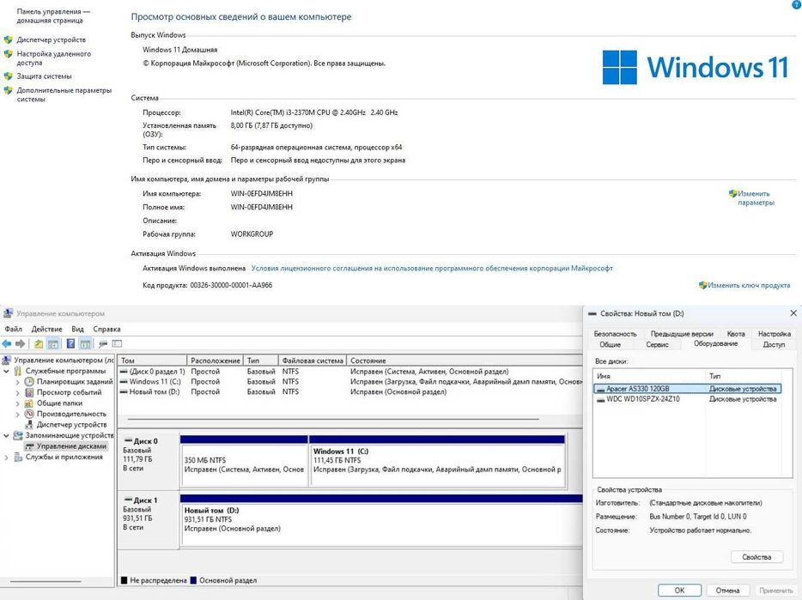Click the Диск 0 drive icon in graphical view
The image size is (802, 600).
[x=128, y=441]
